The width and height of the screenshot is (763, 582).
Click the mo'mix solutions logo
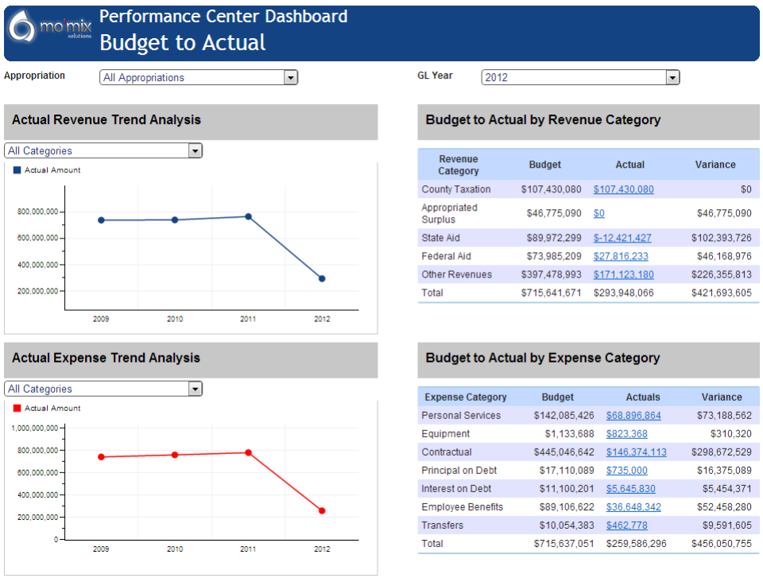[x=49, y=27]
